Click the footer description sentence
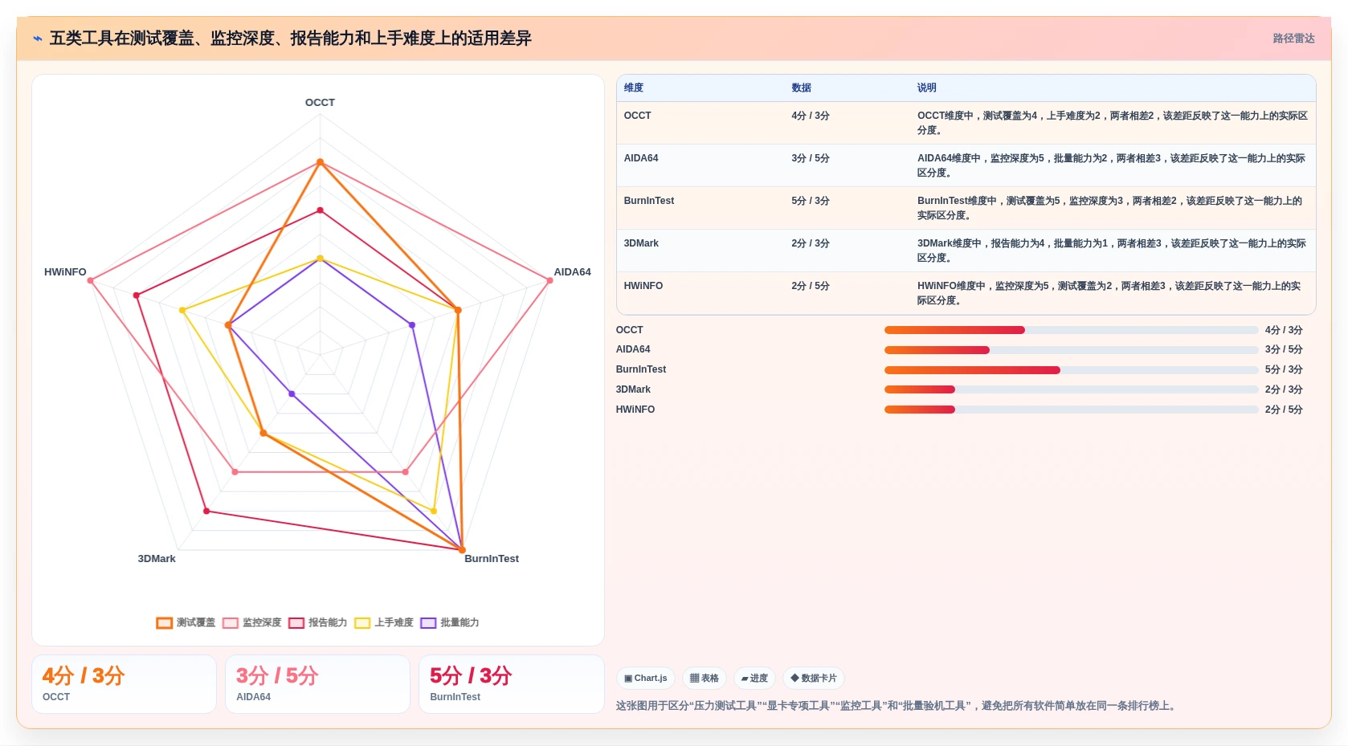This screenshot has height=746, width=1348. click(897, 706)
